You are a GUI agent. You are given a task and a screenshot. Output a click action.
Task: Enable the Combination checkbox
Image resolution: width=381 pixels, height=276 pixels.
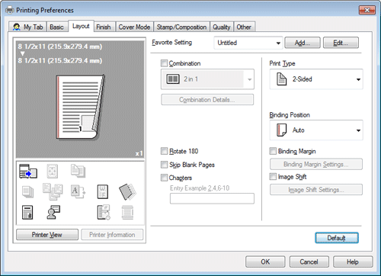coord(164,63)
